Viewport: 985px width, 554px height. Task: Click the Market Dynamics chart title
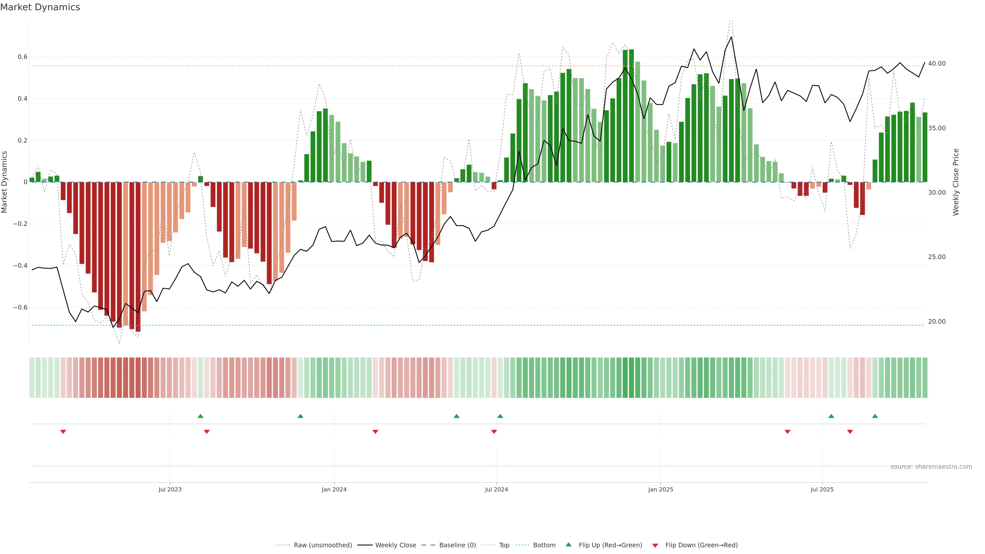point(40,7)
